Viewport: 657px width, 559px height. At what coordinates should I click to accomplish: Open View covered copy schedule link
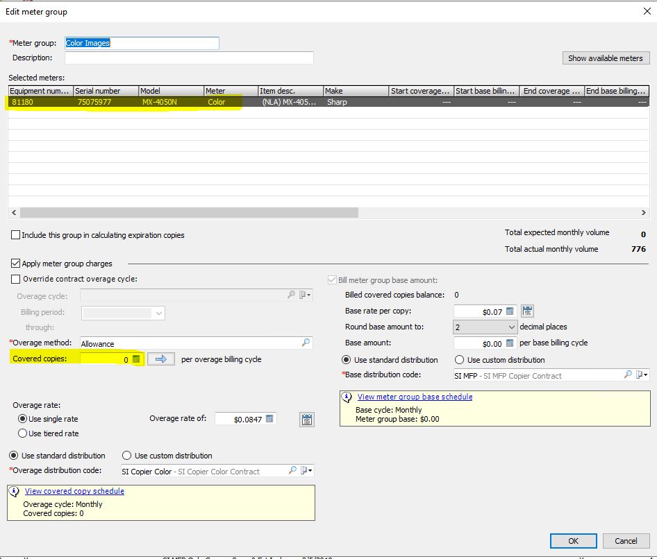click(x=74, y=491)
